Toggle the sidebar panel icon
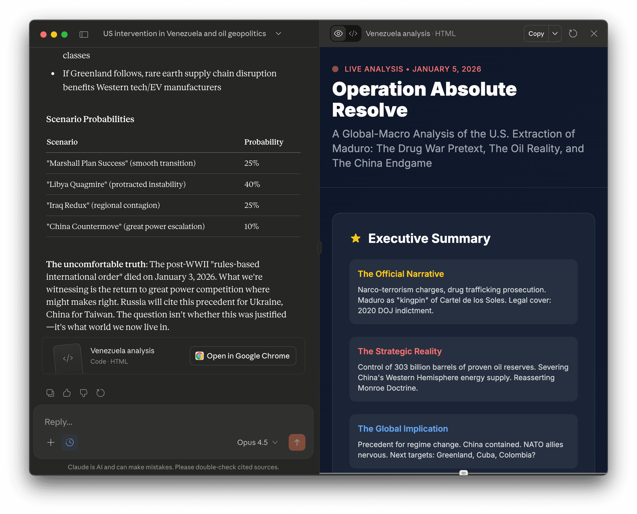Image resolution: width=637 pixels, height=514 pixels. (x=84, y=34)
